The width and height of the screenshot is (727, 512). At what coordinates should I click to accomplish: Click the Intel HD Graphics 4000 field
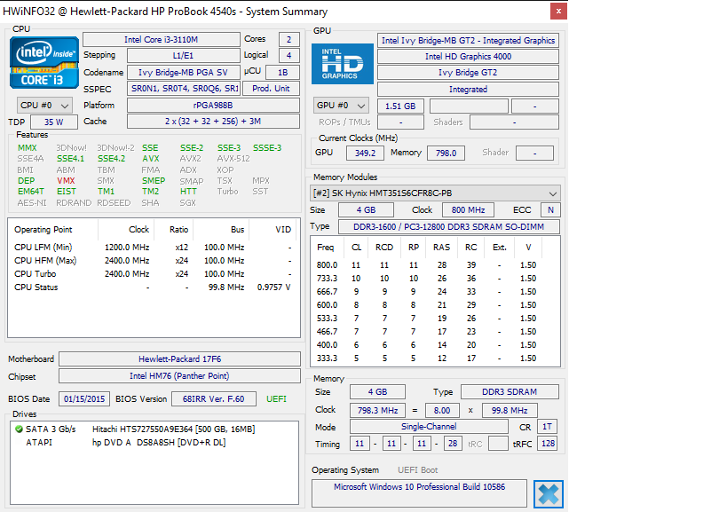point(469,57)
